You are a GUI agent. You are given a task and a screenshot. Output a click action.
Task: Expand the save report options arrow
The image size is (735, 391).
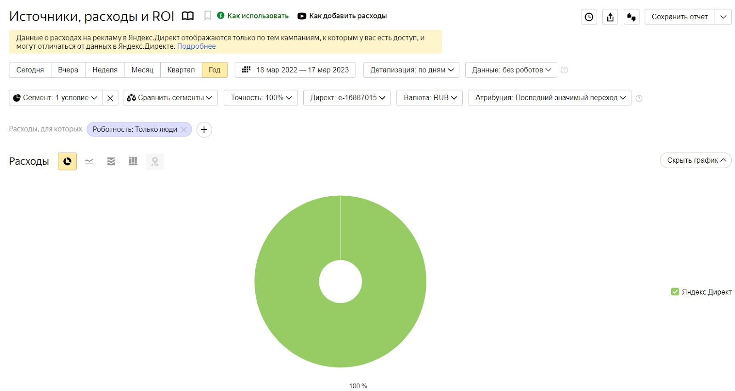click(x=723, y=17)
